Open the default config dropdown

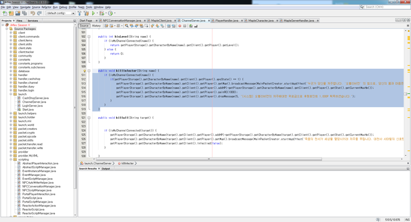(x=61, y=13)
